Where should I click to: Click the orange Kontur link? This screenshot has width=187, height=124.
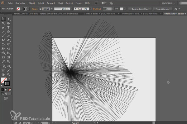[x=35, y=9]
